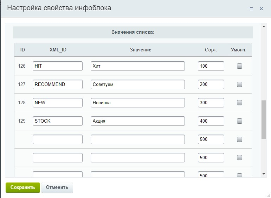Image resolution: width=271 pixels, height=198 pixels.
Task: Click the XML_ID field containing HIT
Action: [58, 66]
